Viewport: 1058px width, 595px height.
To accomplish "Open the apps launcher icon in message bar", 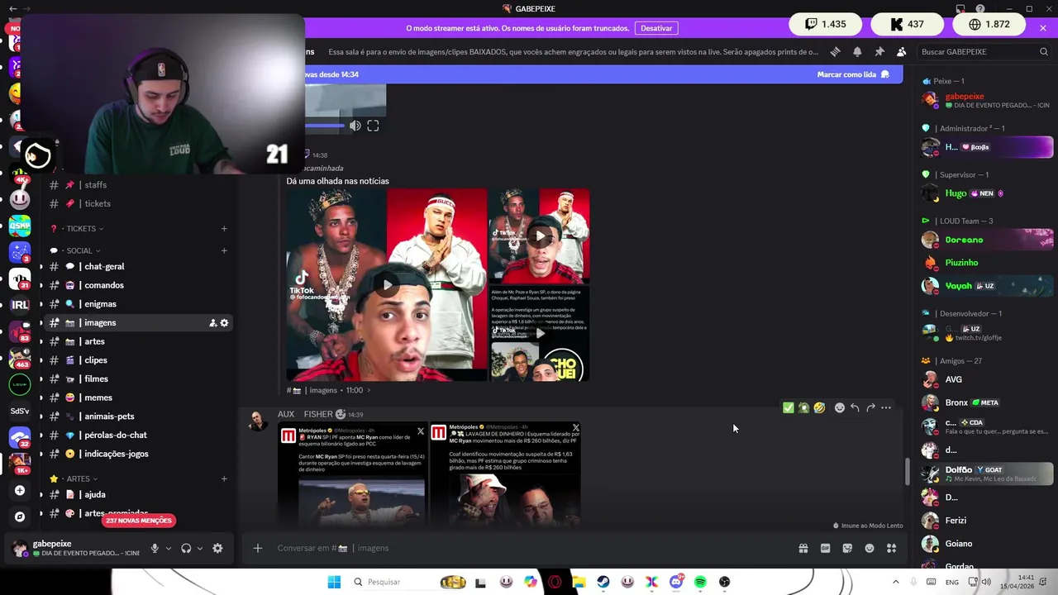I will 891,548.
